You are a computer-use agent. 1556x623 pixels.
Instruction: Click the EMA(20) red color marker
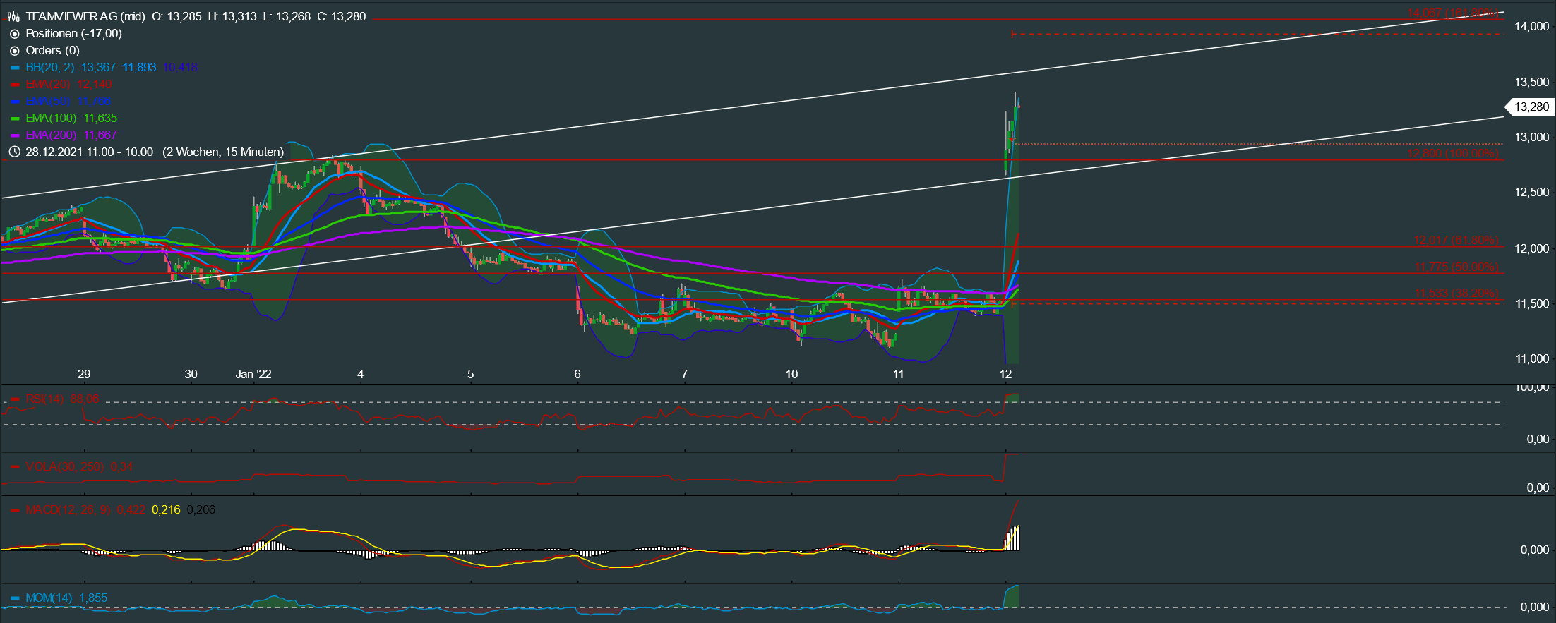tap(15, 85)
